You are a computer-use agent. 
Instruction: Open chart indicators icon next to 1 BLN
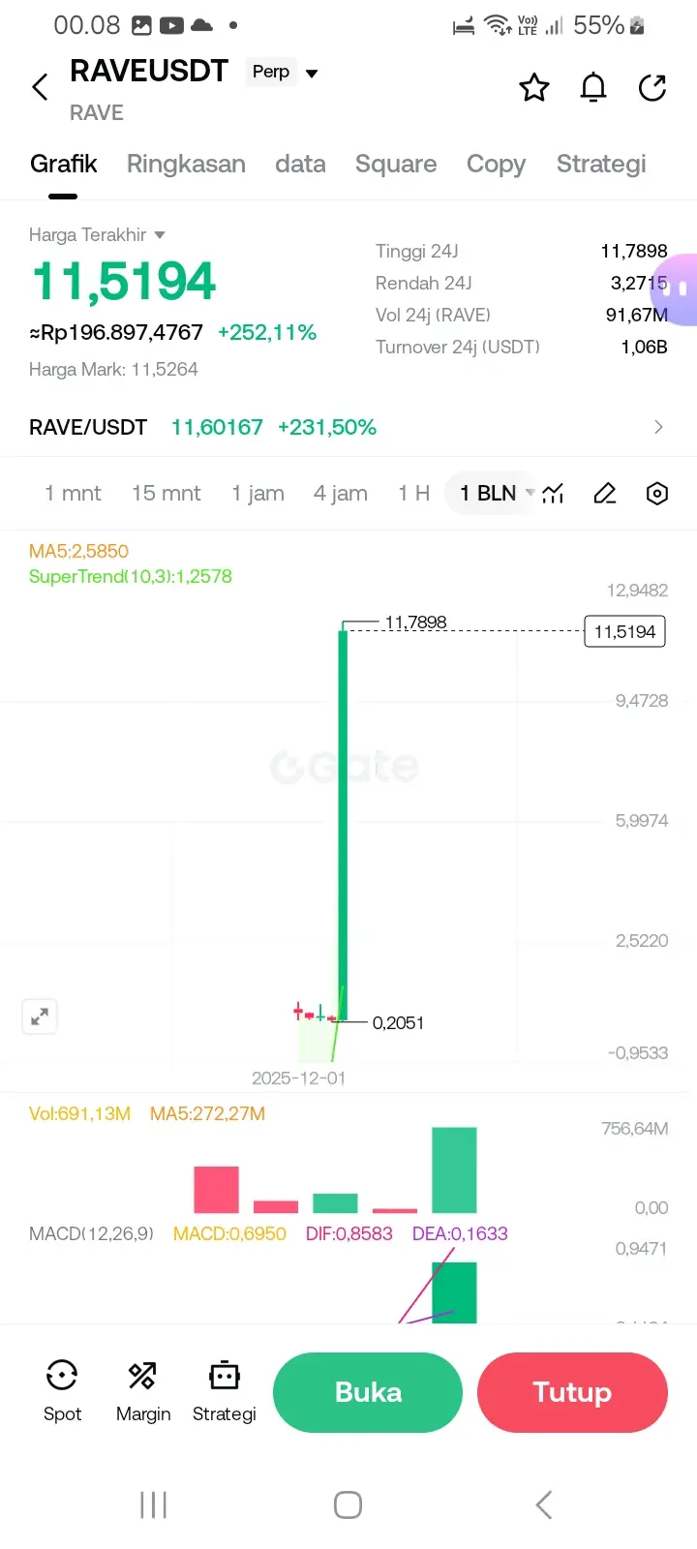(x=553, y=494)
